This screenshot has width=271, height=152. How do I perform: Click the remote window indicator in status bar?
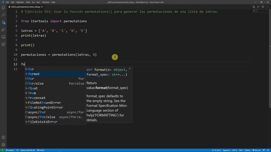[2, 150]
